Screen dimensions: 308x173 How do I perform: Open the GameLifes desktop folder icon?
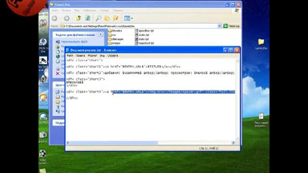261,44
